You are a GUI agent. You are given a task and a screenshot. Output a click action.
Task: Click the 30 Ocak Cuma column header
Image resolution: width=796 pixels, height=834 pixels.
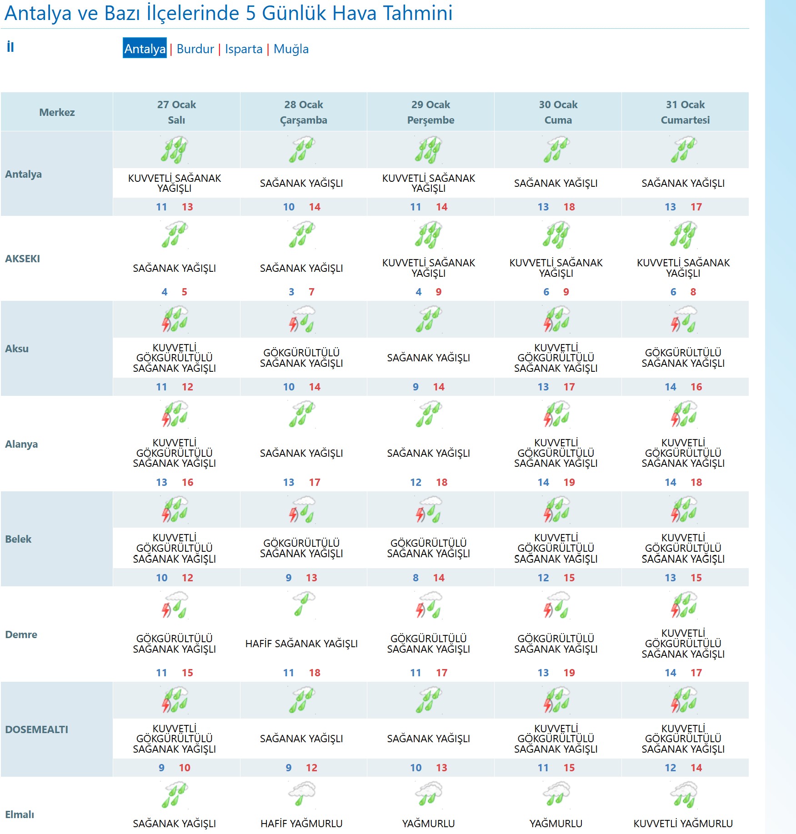pyautogui.click(x=558, y=112)
